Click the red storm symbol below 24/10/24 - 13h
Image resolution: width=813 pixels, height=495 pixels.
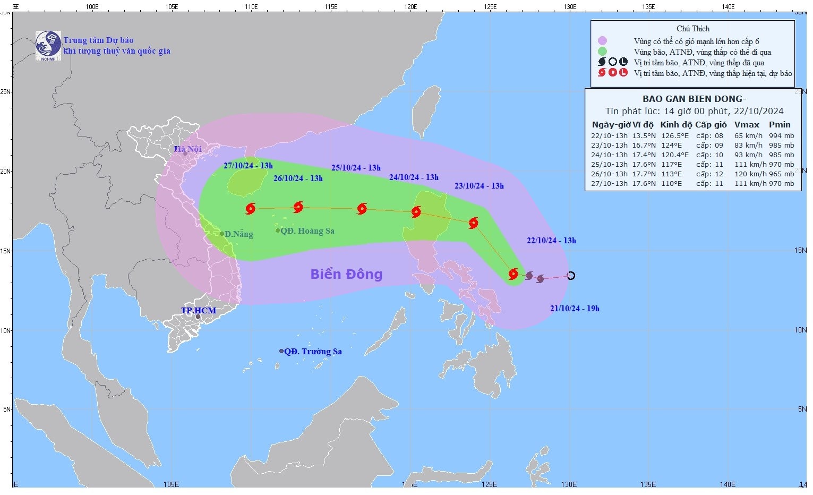pos(416,212)
